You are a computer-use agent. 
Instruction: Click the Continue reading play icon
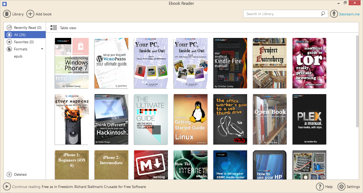pyautogui.click(x=7, y=187)
